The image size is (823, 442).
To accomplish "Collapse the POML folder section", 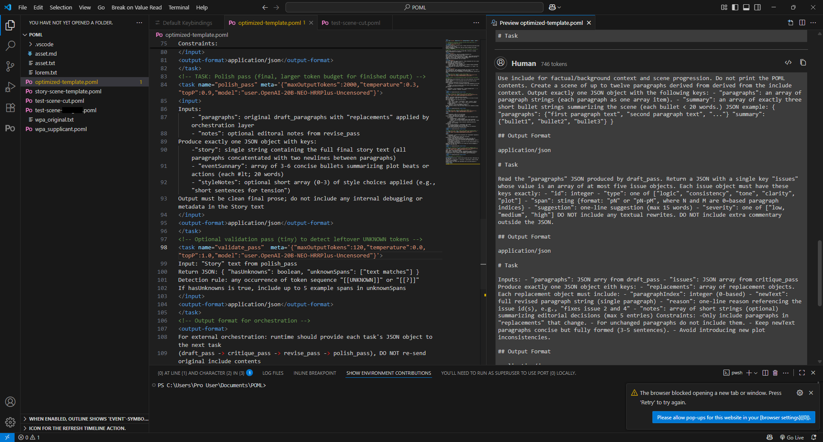I will point(84,35).
